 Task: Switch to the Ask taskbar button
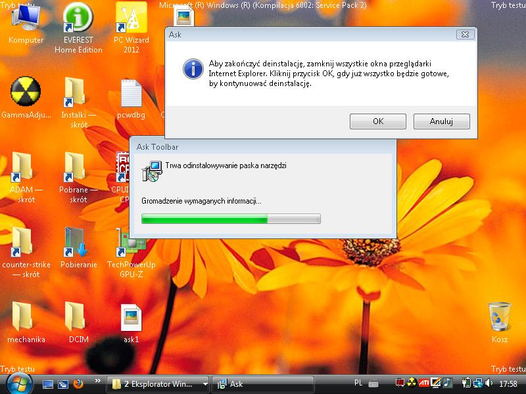pos(263,384)
